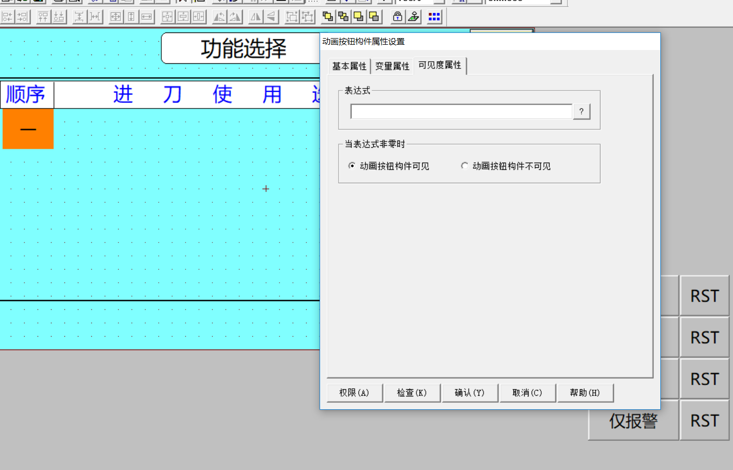Click the 表达式 text input field

pyautogui.click(x=461, y=111)
